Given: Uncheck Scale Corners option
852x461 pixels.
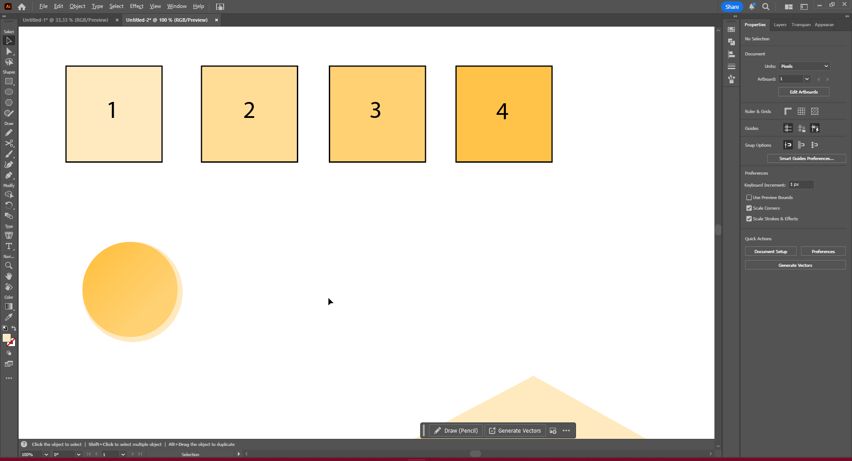Looking at the screenshot, I should click(749, 208).
